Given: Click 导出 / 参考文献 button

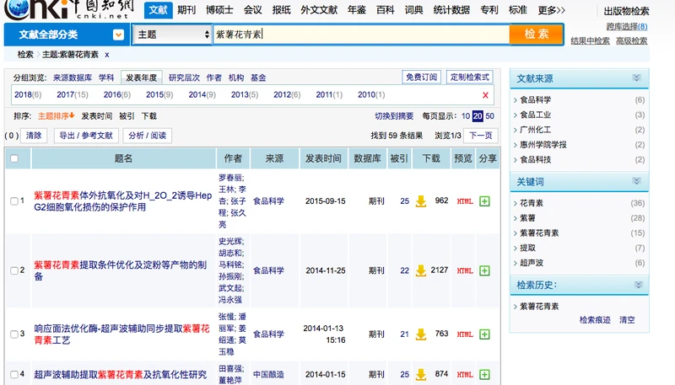Looking at the screenshot, I should pyautogui.click(x=86, y=136).
